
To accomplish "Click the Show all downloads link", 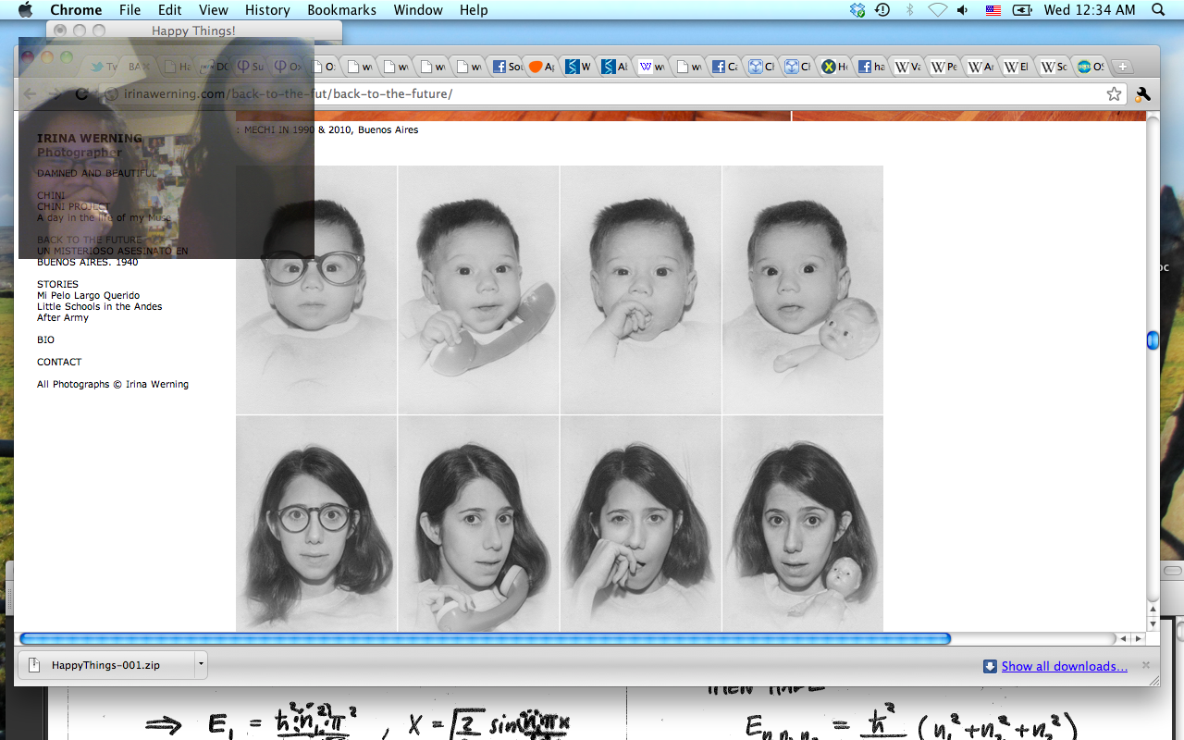I will [x=1064, y=666].
